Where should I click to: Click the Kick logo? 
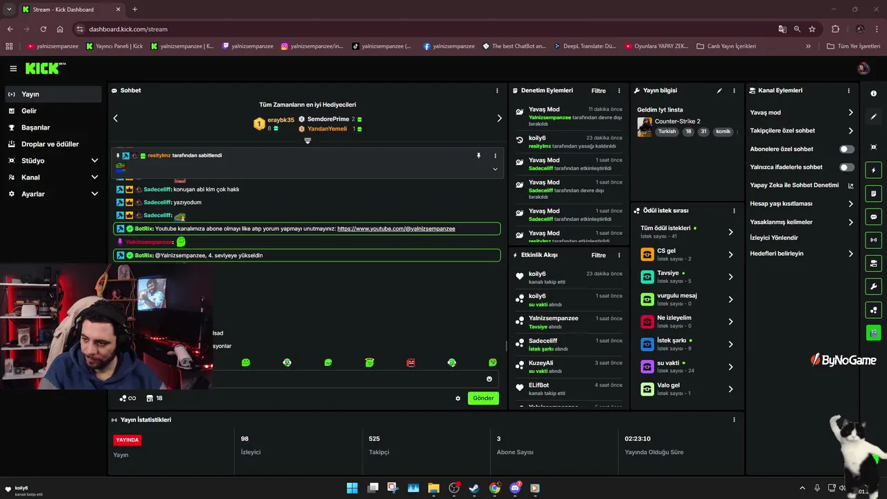pyautogui.click(x=45, y=68)
